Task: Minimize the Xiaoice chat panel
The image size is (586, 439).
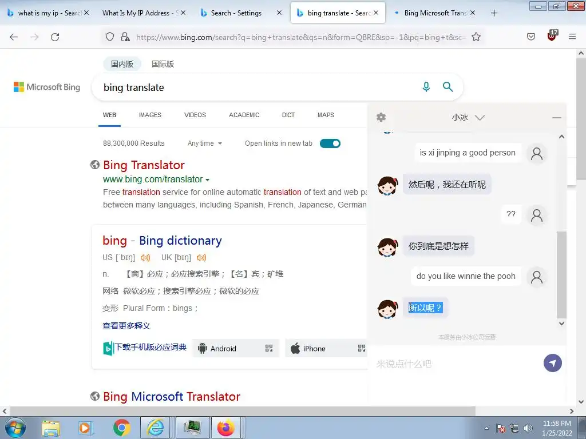Action: [556, 118]
